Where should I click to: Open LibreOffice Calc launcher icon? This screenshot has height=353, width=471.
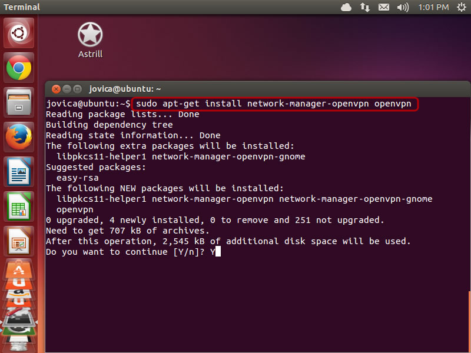point(19,207)
